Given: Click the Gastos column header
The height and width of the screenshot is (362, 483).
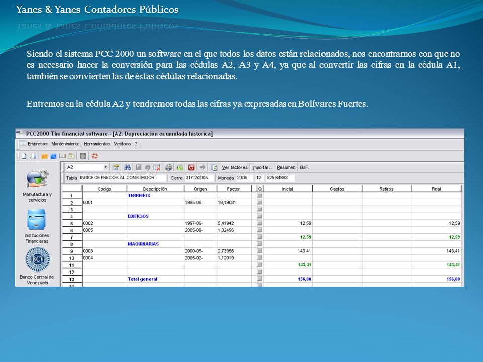Looking at the screenshot, I should (337, 189).
